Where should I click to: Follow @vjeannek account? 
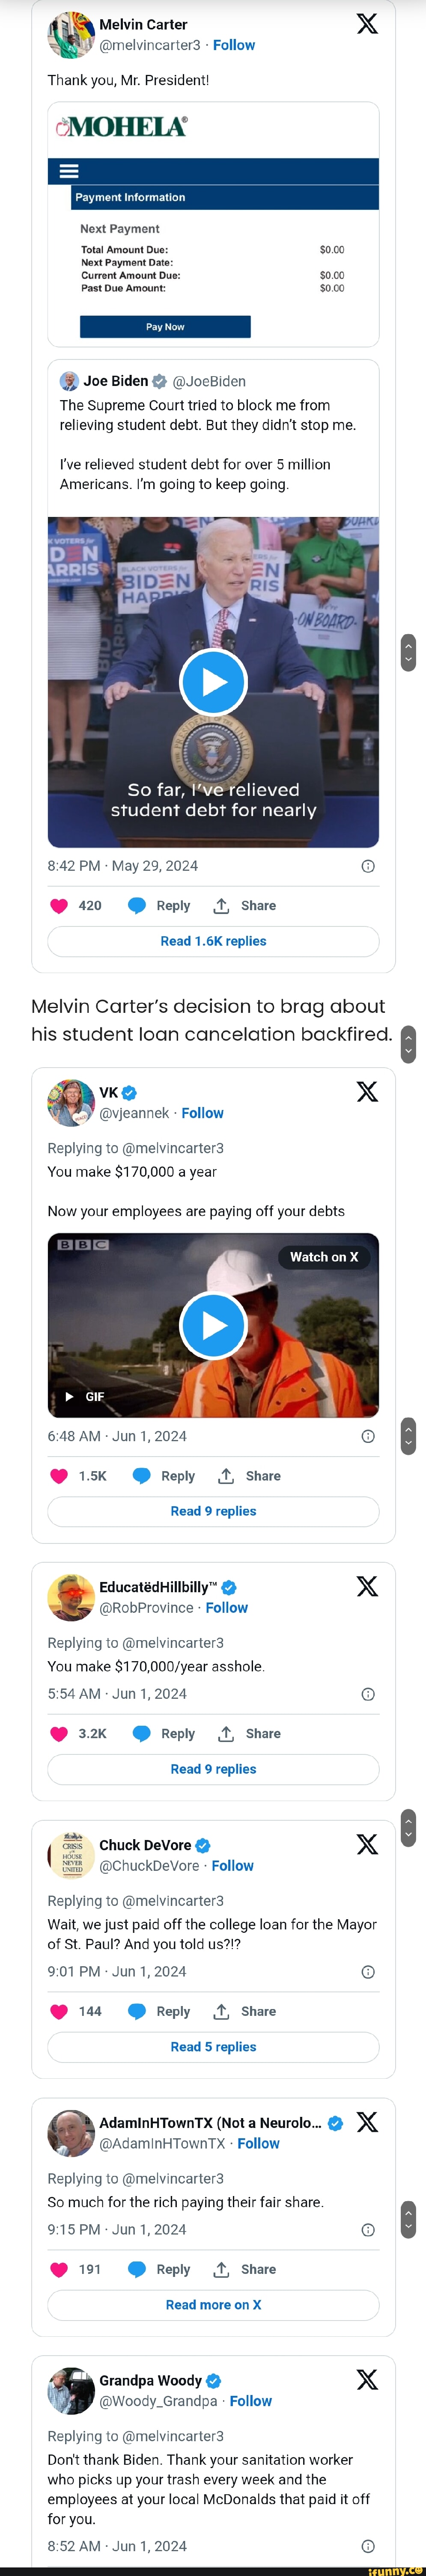202,1113
